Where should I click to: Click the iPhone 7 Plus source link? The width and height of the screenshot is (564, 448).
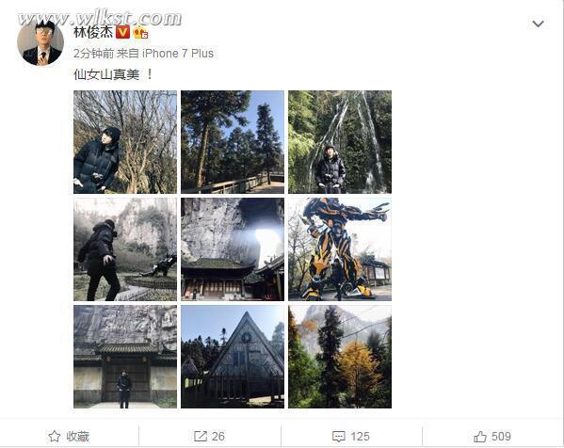(178, 54)
